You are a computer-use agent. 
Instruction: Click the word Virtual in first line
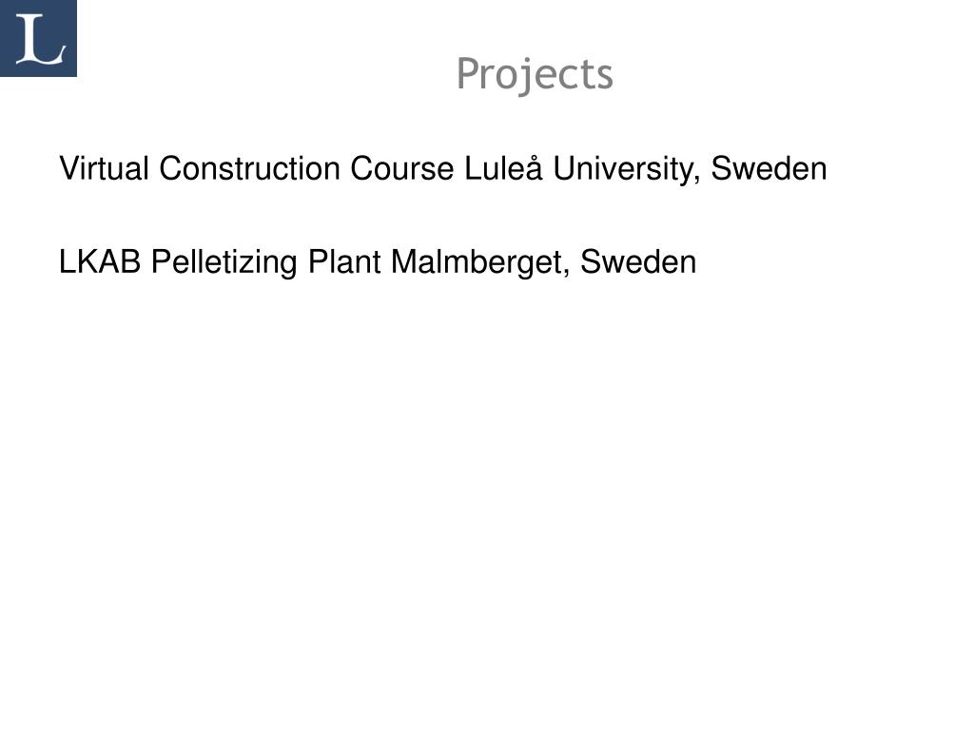[x=104, y=168]
